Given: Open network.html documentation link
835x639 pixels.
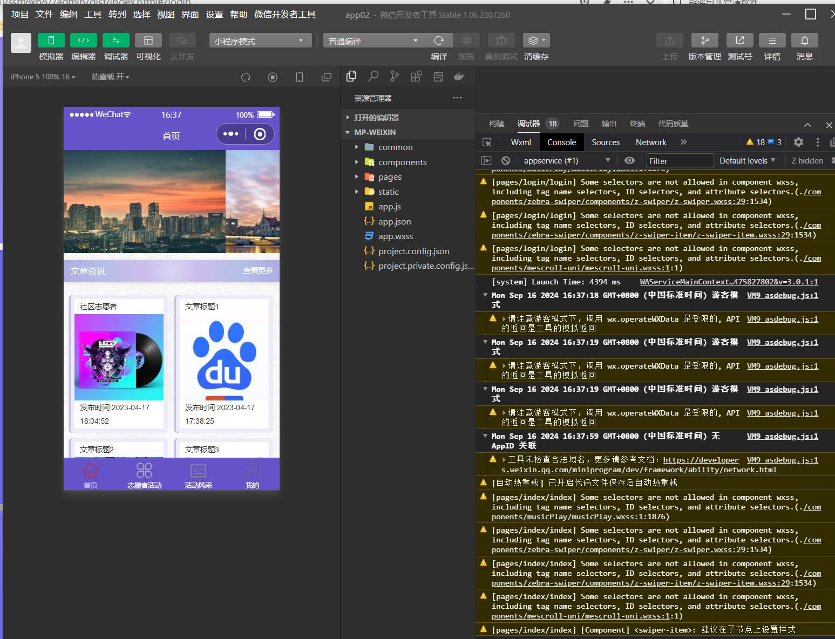Looking at the screenshot, I should 639,470.
